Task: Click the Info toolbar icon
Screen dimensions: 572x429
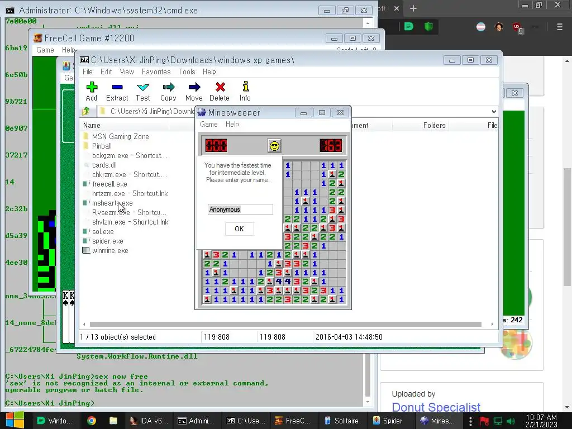Action: click(x=245, y=91)
